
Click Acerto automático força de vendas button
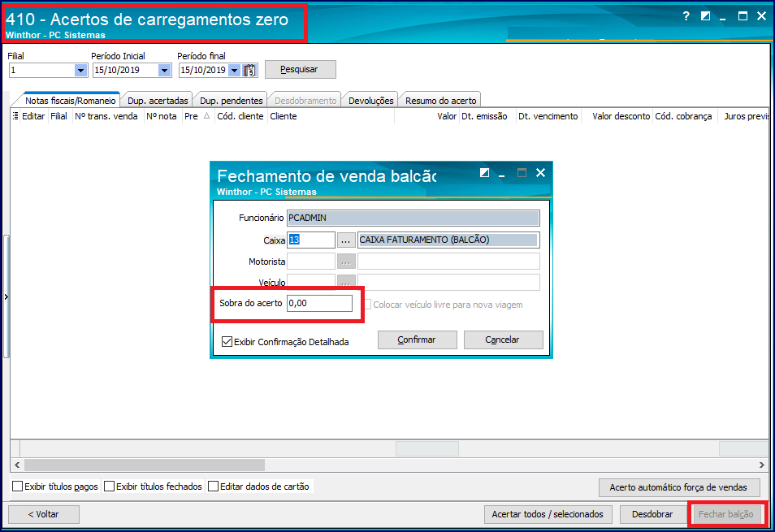point(678,487)
